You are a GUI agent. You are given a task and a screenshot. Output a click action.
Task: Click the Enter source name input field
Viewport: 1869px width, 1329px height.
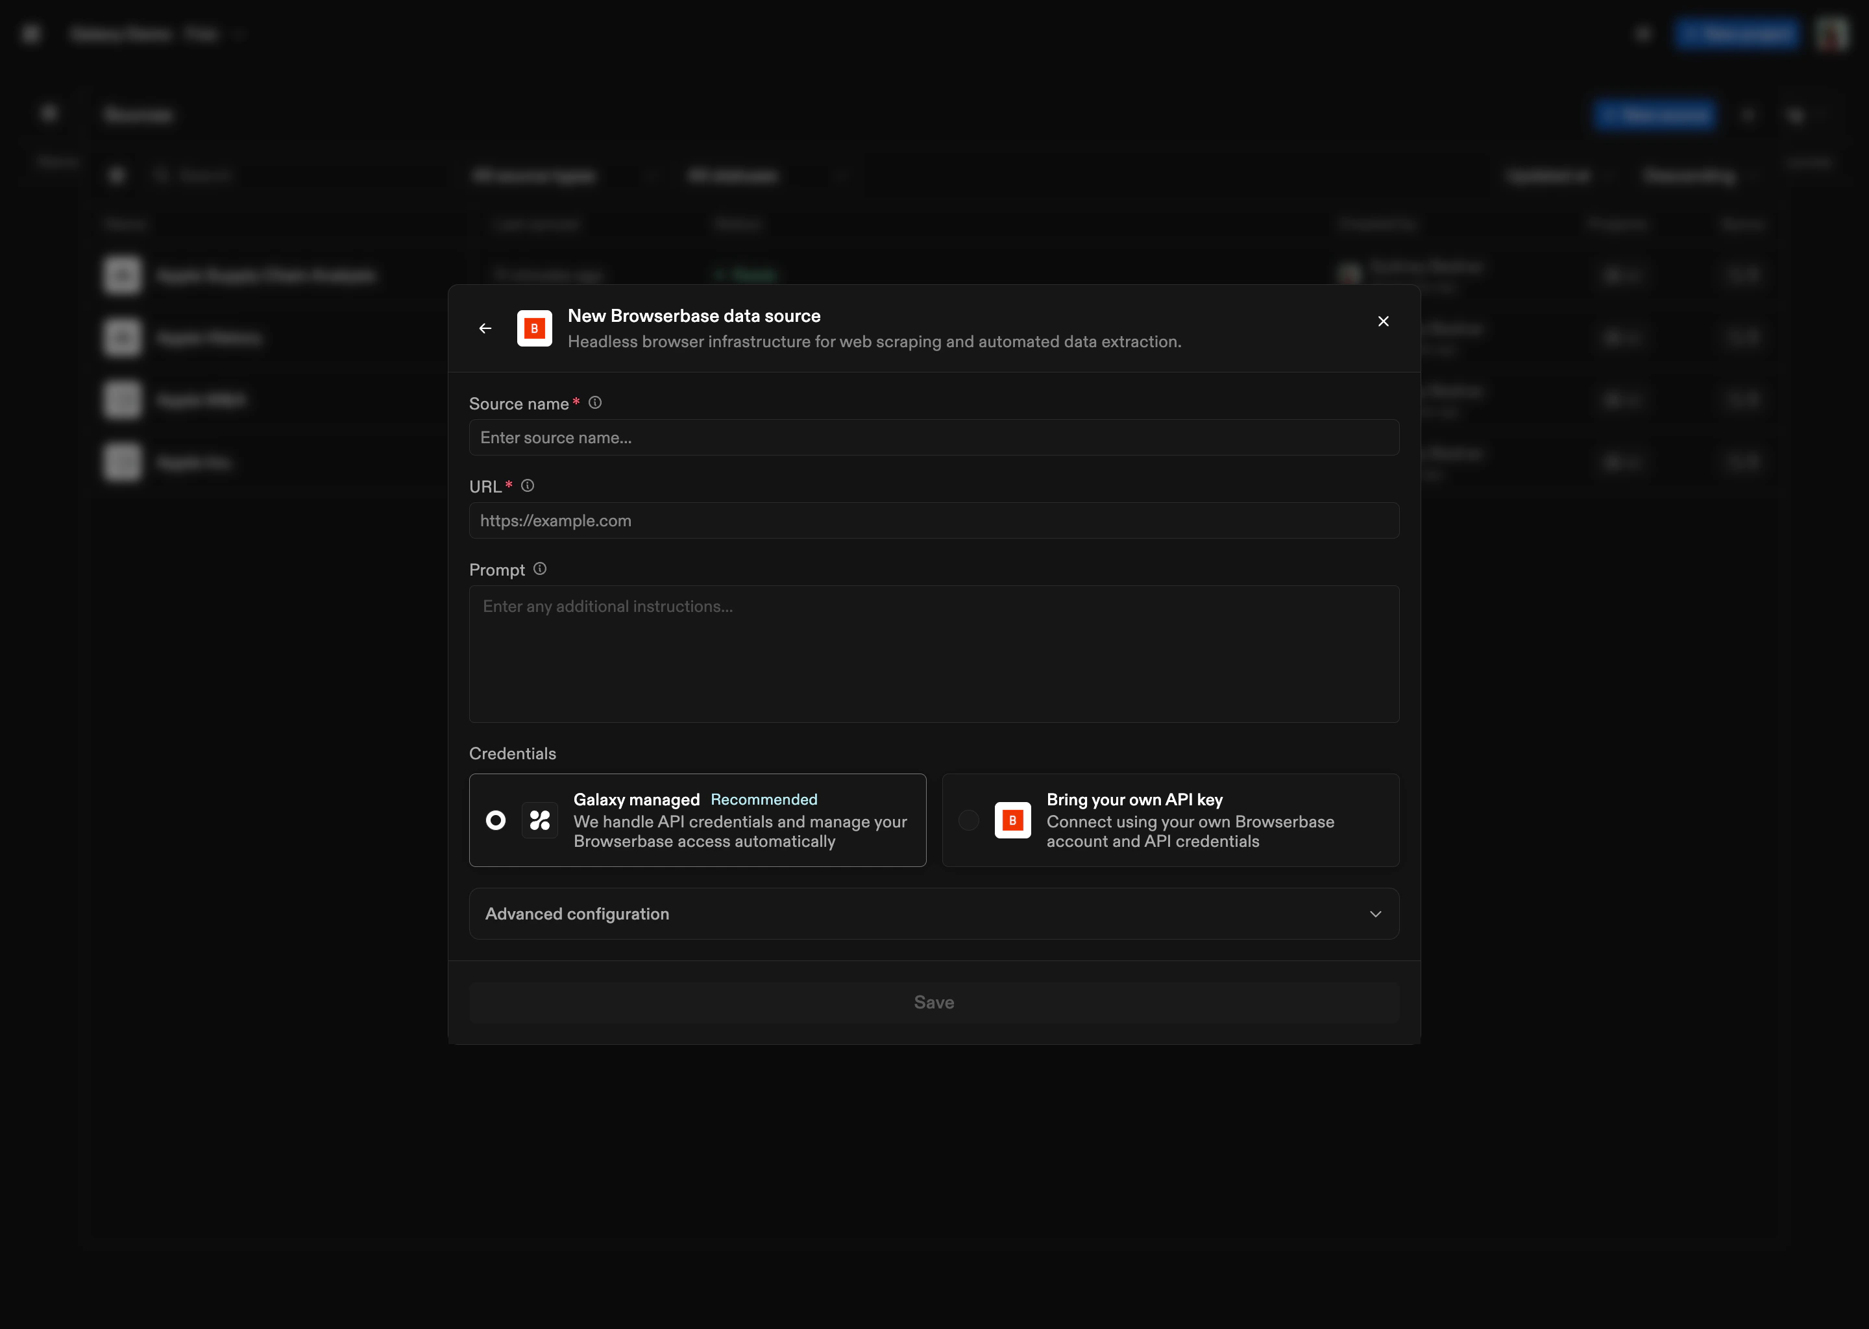[933, 438]
